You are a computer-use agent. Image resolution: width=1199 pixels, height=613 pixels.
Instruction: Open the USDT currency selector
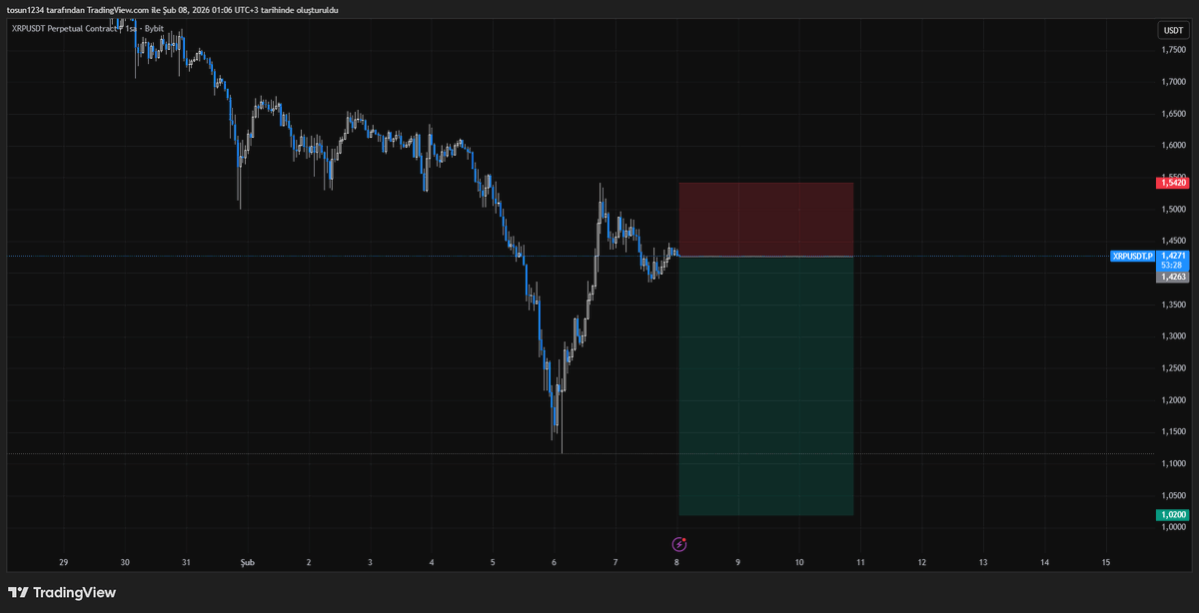pos(1172,30)
